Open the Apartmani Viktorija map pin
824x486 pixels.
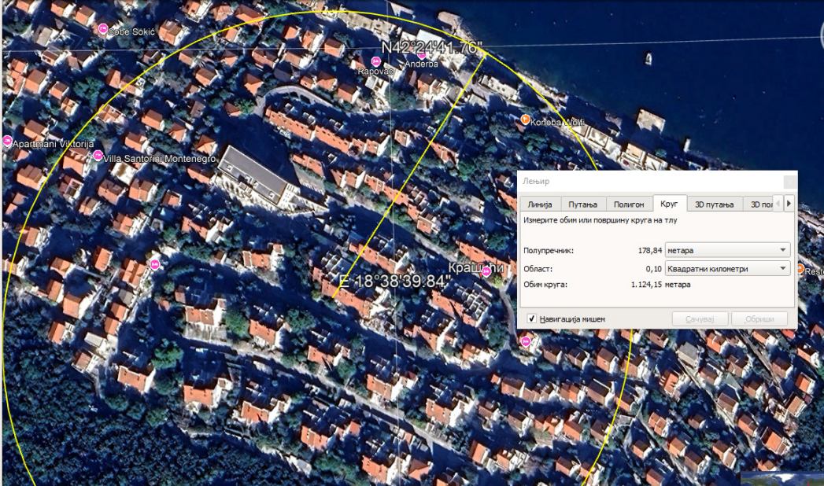[7, 141]
